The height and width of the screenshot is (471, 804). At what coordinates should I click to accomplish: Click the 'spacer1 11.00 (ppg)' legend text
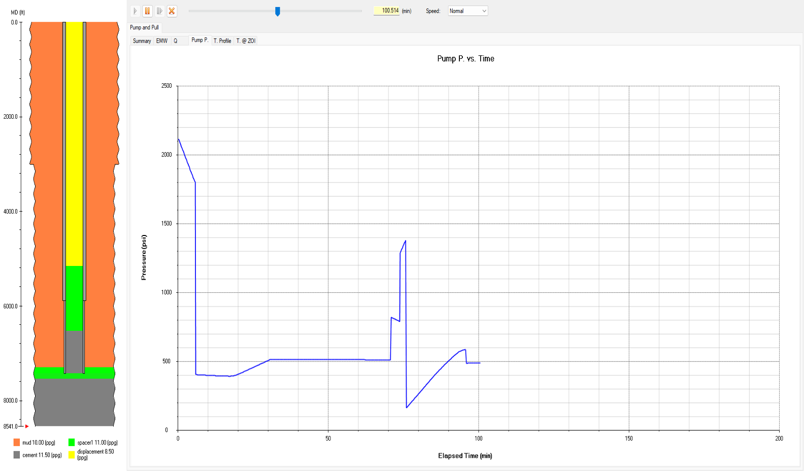pyautogui.click(x=97, y=443)
